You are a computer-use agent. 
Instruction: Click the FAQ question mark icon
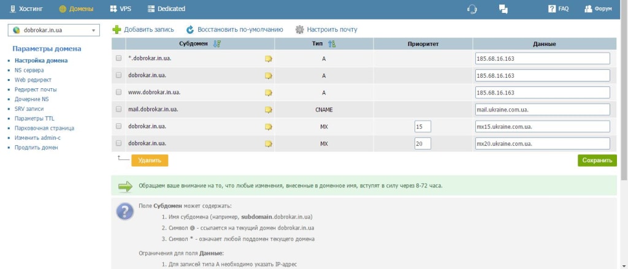point(552,9)
